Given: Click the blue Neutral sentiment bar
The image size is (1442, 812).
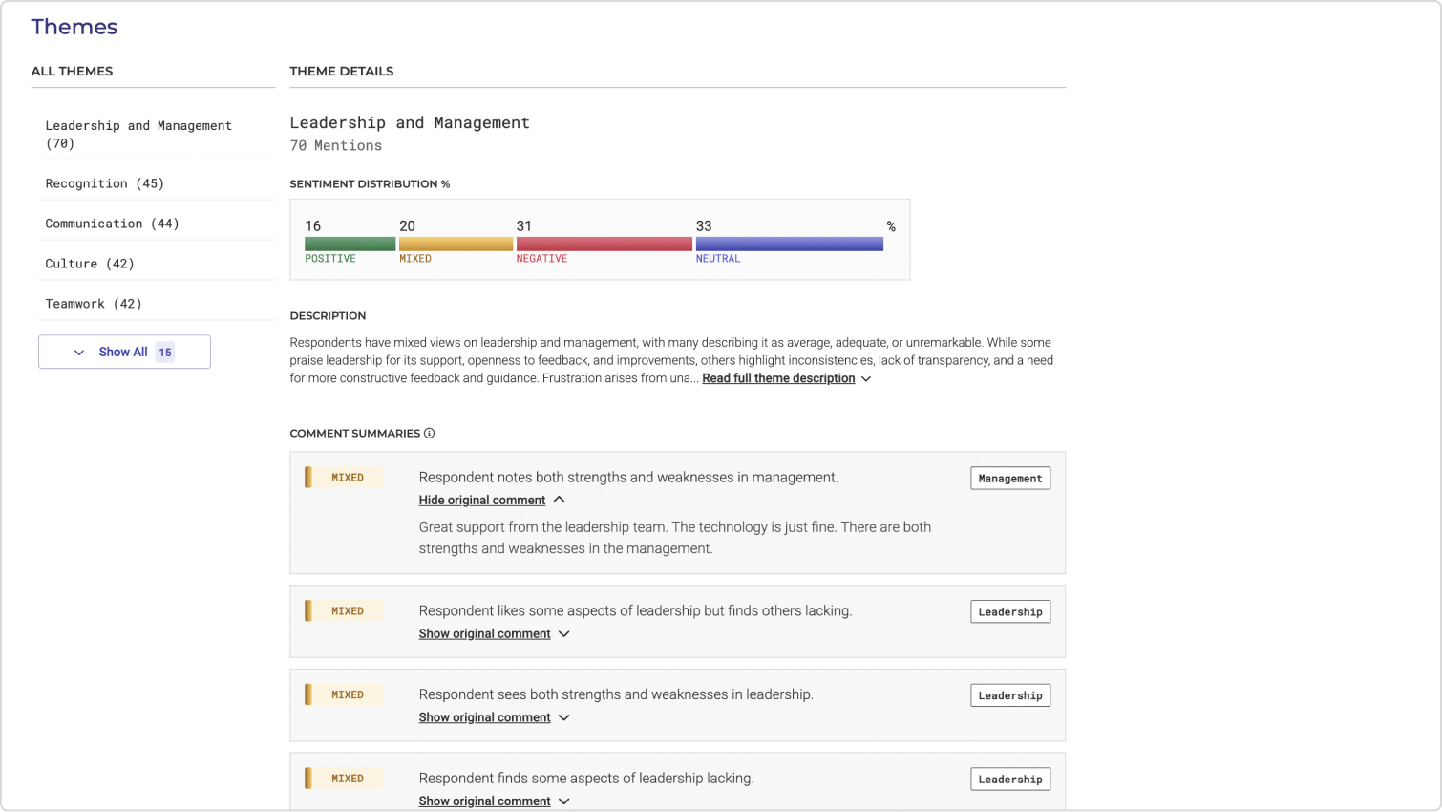Looking at the screenshot, I should pyautogui.click(x=790, y=244).
